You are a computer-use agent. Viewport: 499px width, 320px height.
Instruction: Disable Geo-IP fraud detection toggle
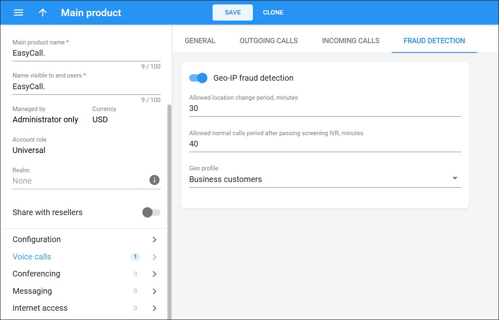(x=198, y=78)
